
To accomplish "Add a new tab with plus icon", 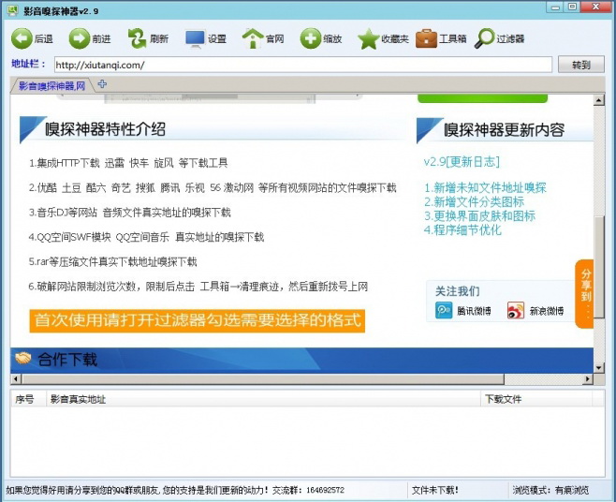I will pos(102,83).
